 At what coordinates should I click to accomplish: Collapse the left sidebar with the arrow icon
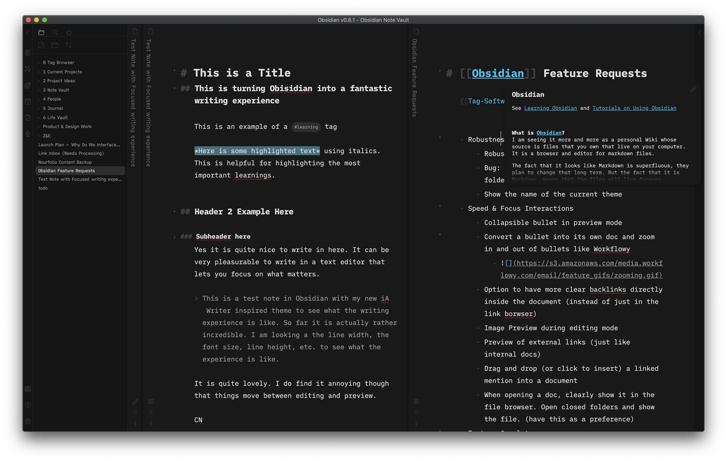coord(28,33)
